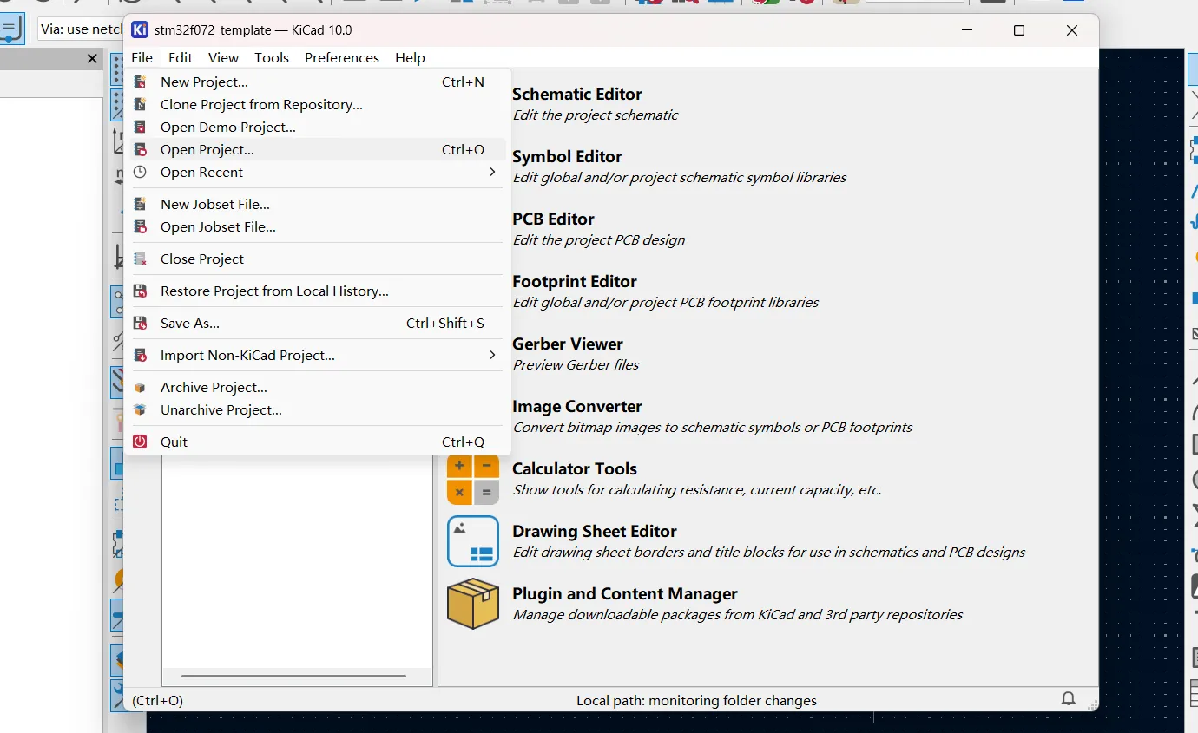Viewport: 1198px width, 733px height.
Task: Close the side panel in the PCB editor behind
Action: pos(92,58)
